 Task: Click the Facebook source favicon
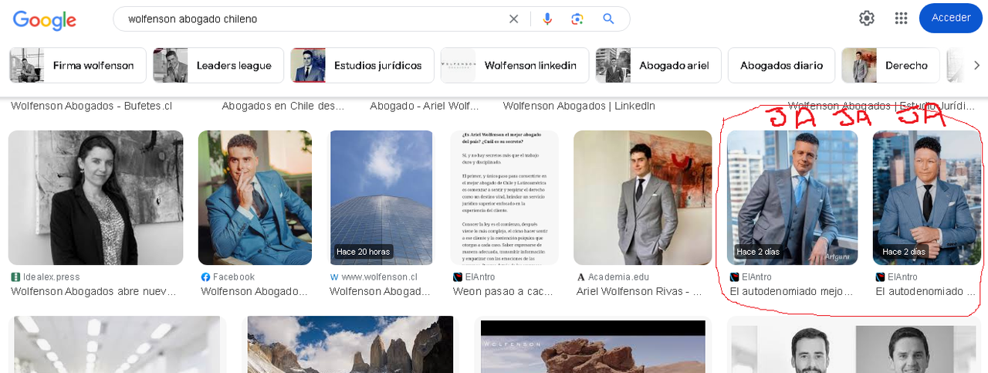click(x=205, y=276)
